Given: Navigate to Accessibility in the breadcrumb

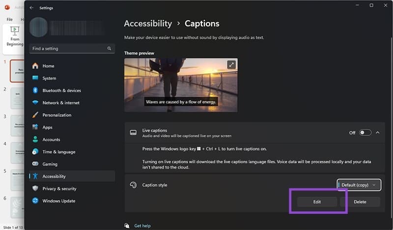Looking at the screenshot, I should tap(148, 24).
